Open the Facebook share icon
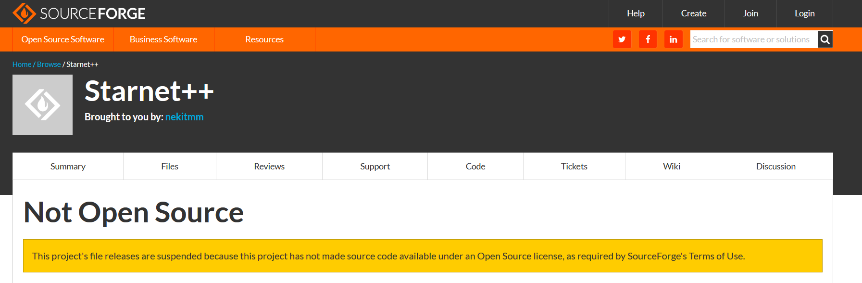 pyautogui.click(x=648, y=39)
